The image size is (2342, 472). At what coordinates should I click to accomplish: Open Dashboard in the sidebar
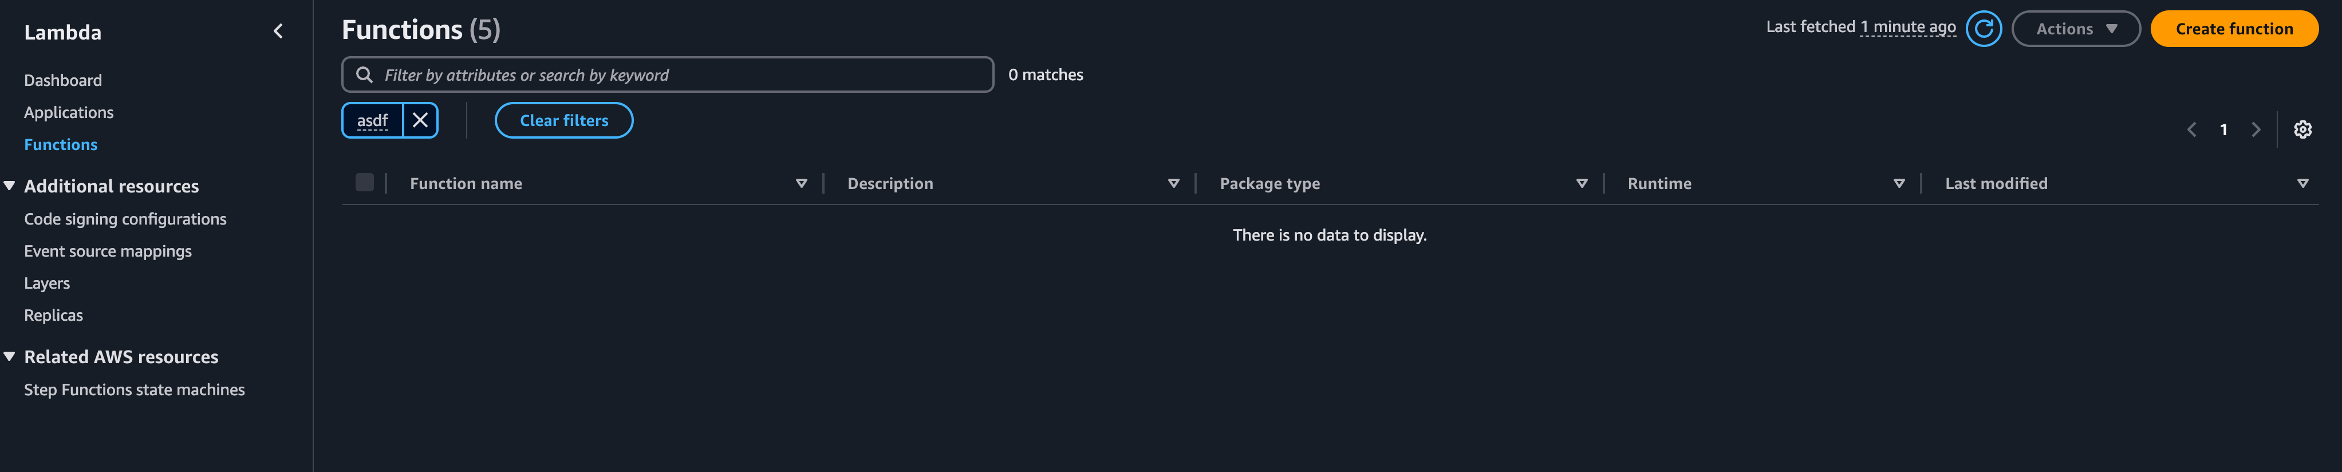click(x=63, y=80)
